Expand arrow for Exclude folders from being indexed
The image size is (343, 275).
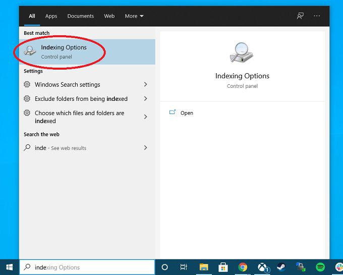point(145,99)
